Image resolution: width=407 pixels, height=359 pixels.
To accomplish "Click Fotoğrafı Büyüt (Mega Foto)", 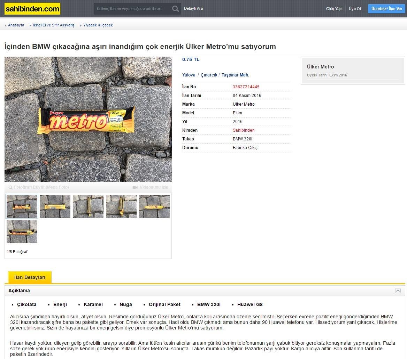I will click(39, 187).
